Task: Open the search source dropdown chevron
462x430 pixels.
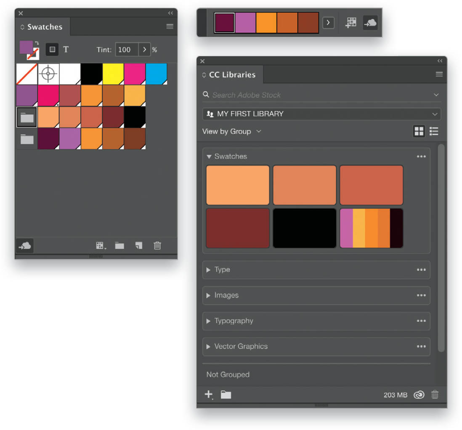Action: click(436, 95)
